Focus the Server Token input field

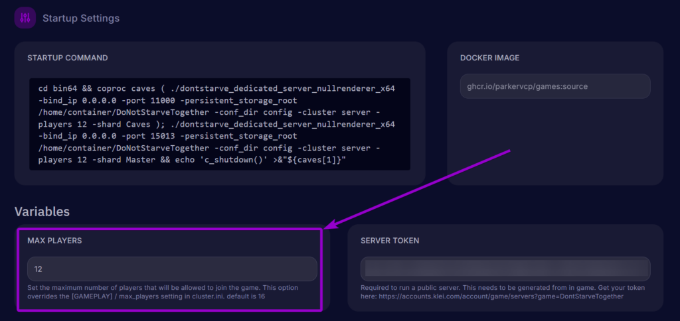coord(505,269)
